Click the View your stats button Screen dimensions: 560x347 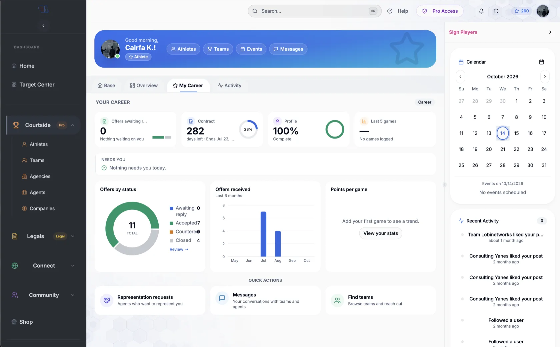click(381, 233)
